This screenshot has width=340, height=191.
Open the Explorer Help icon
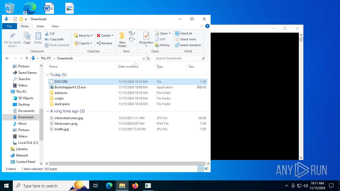point(207,26)
